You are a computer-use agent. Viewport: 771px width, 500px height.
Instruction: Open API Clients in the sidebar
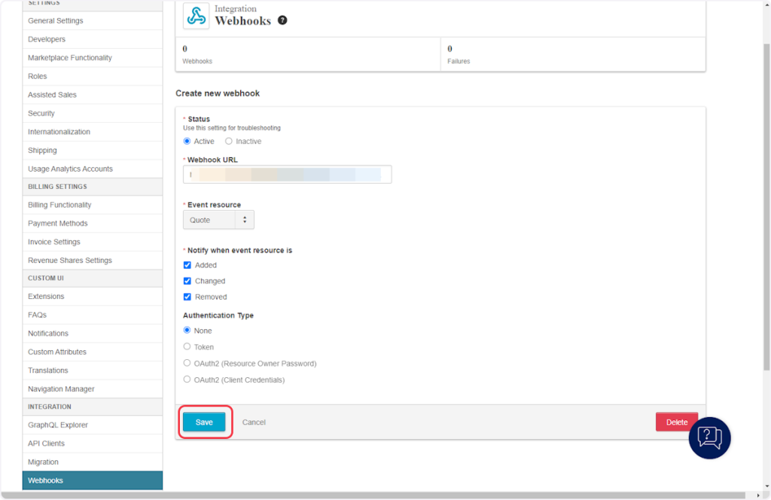coord(47,444)
